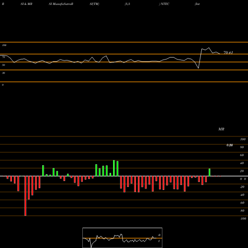Select the longest red histogram bar
The image size is (248, 248).
click(25, 196)
